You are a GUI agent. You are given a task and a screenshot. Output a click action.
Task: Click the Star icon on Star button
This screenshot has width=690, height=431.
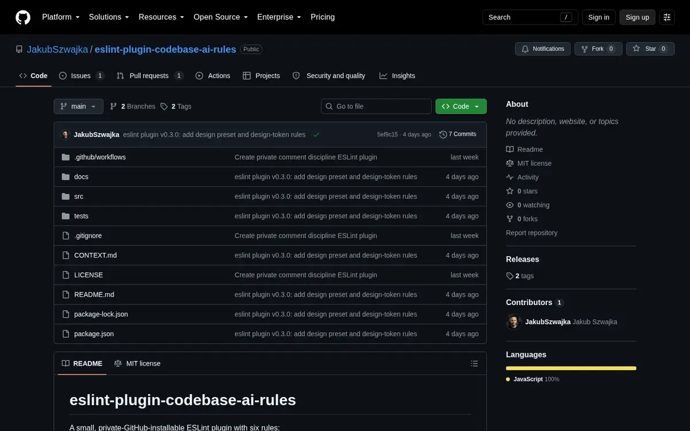pos(637,49)
